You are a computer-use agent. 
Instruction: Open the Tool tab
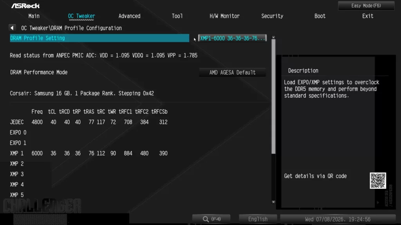tap(177, 16)
